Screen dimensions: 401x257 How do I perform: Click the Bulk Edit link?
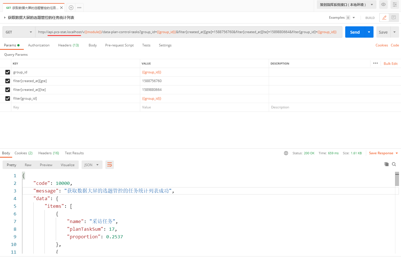tap(391, 64)
